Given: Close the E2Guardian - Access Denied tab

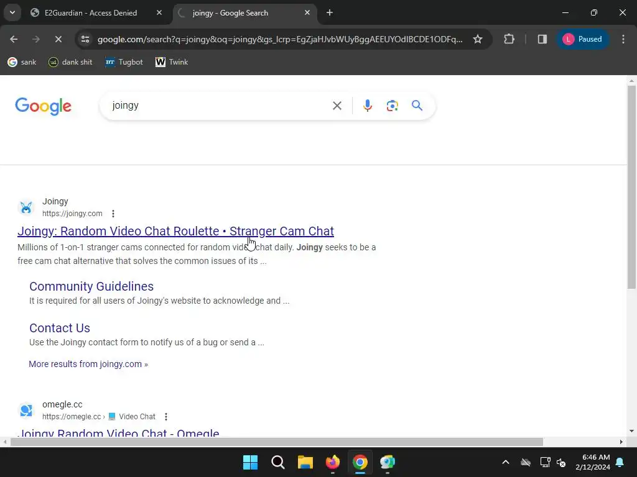Looking at the screenshot, I should (x=159, y=12).
